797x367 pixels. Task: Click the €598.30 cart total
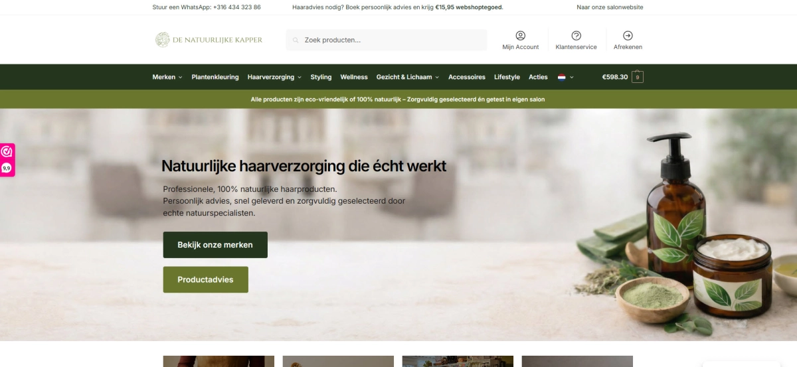tap(615, 77)
